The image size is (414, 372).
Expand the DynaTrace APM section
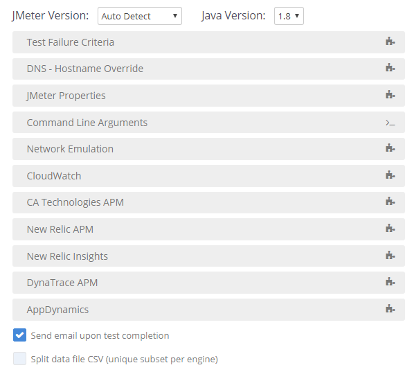point(208,283)
